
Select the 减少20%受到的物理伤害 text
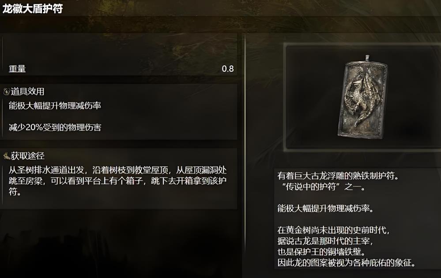55,127
